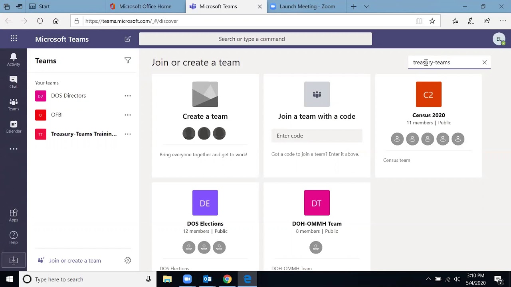This screenshot has width=511, height=287.
Task: Open the Census 2020 team title
Action: [x=429, y=115]
